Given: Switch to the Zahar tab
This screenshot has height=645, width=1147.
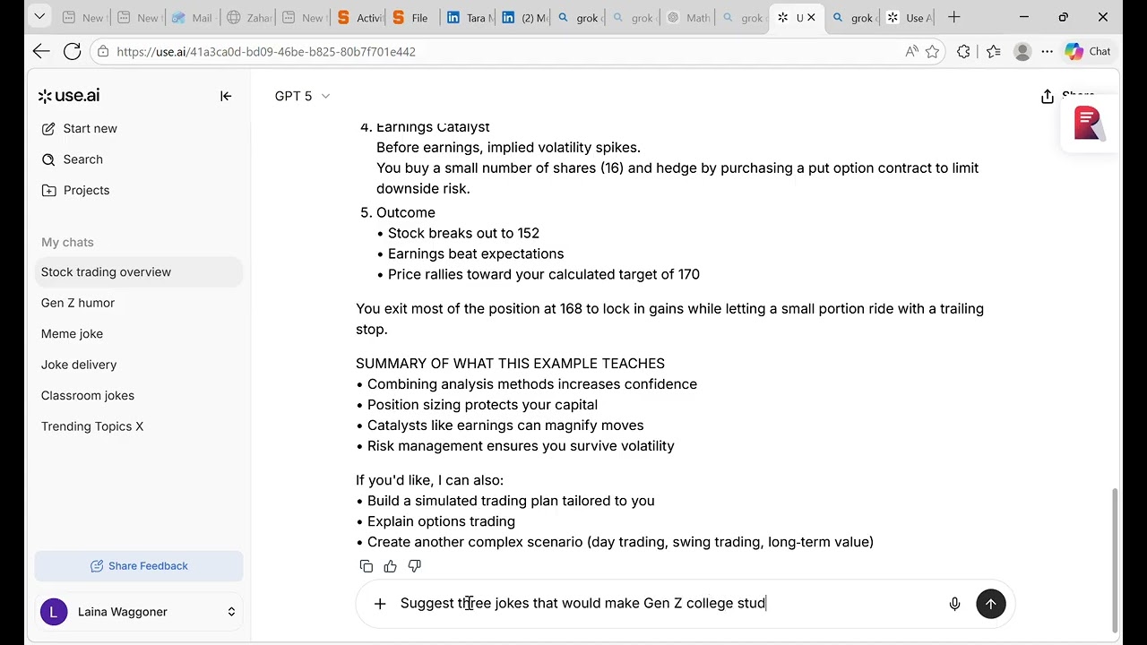Looking at the screenshot, I should [x=248, y=18].
